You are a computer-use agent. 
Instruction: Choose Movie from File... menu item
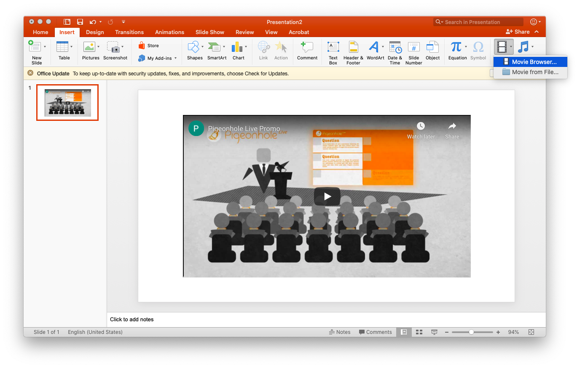[530, 72]
